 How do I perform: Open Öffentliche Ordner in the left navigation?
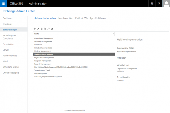pyautogui.click(x=11, y=67)
